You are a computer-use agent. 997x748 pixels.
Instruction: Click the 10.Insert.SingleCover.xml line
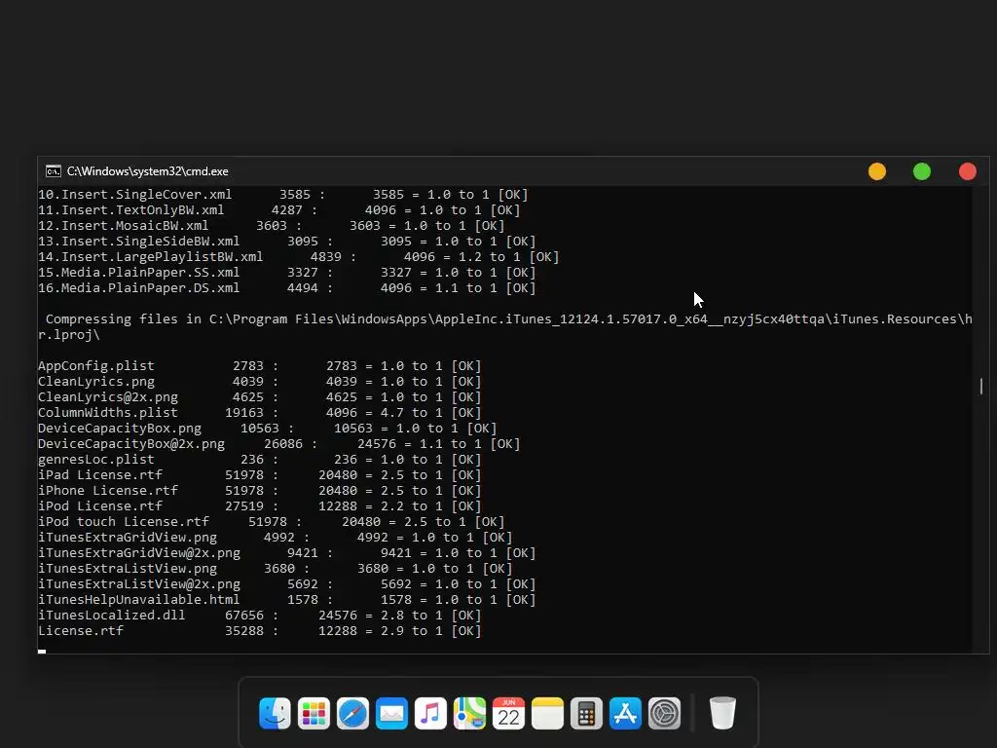[283, 195]
